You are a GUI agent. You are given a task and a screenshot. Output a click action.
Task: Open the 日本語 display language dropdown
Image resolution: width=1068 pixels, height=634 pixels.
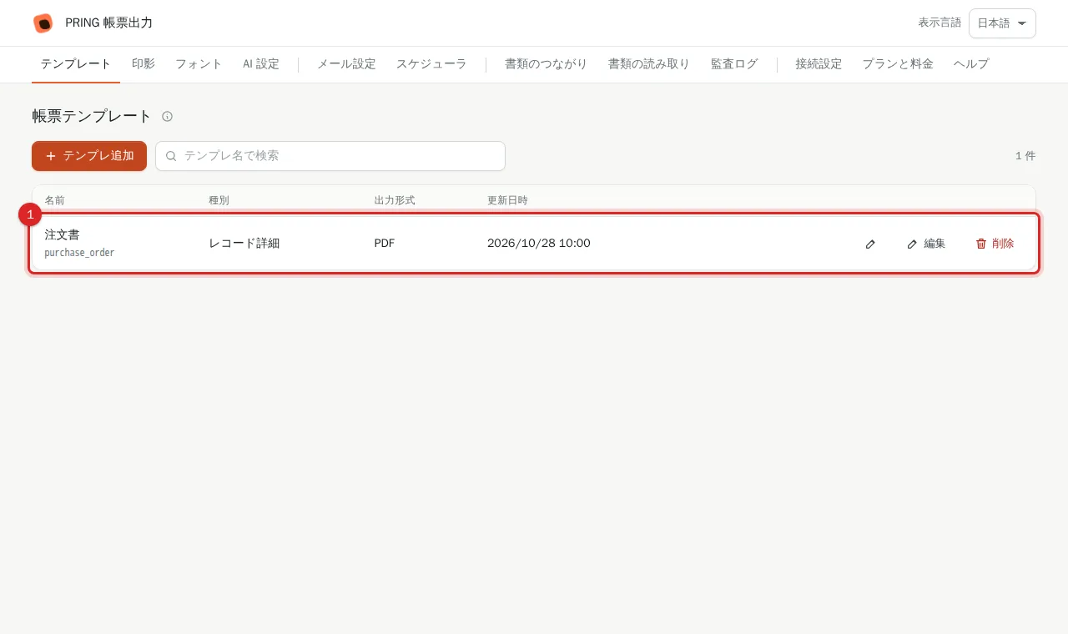[x=1002, y=23]
